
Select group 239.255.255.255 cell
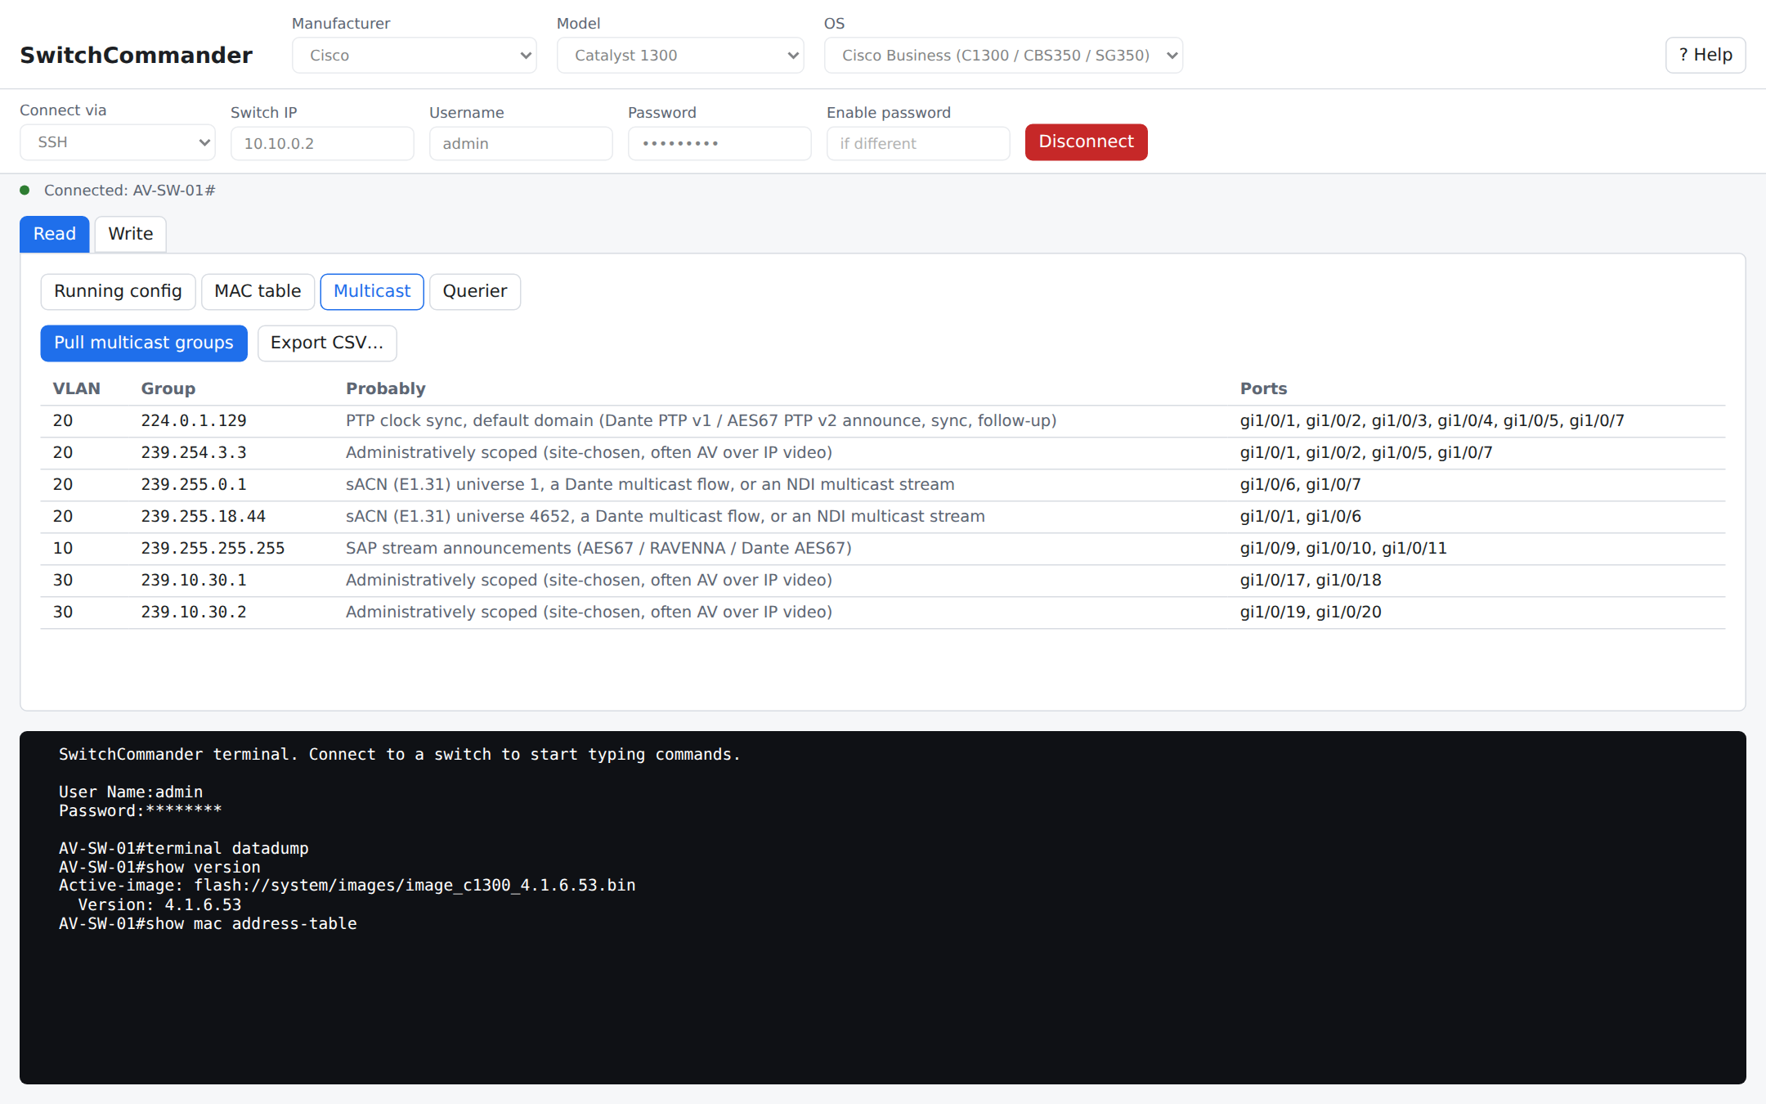click(213, 548)
